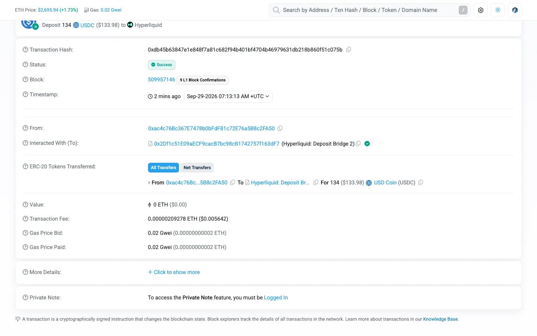Open block 509957146
Viewport: 537px width, 336px height.
(161, 80)
